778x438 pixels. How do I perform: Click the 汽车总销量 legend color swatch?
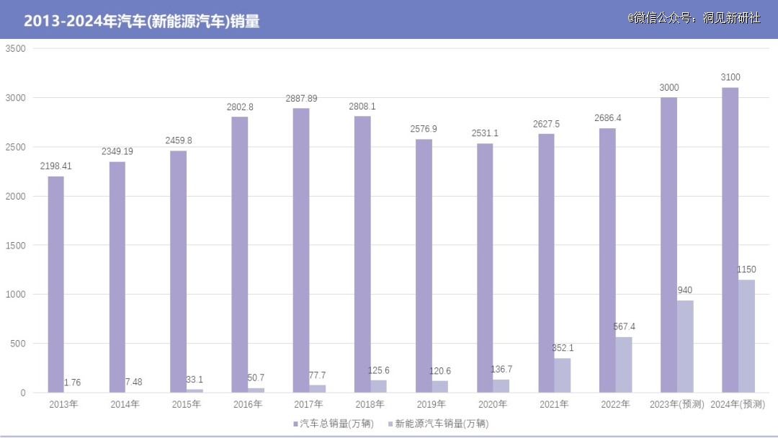click(296, 424)
